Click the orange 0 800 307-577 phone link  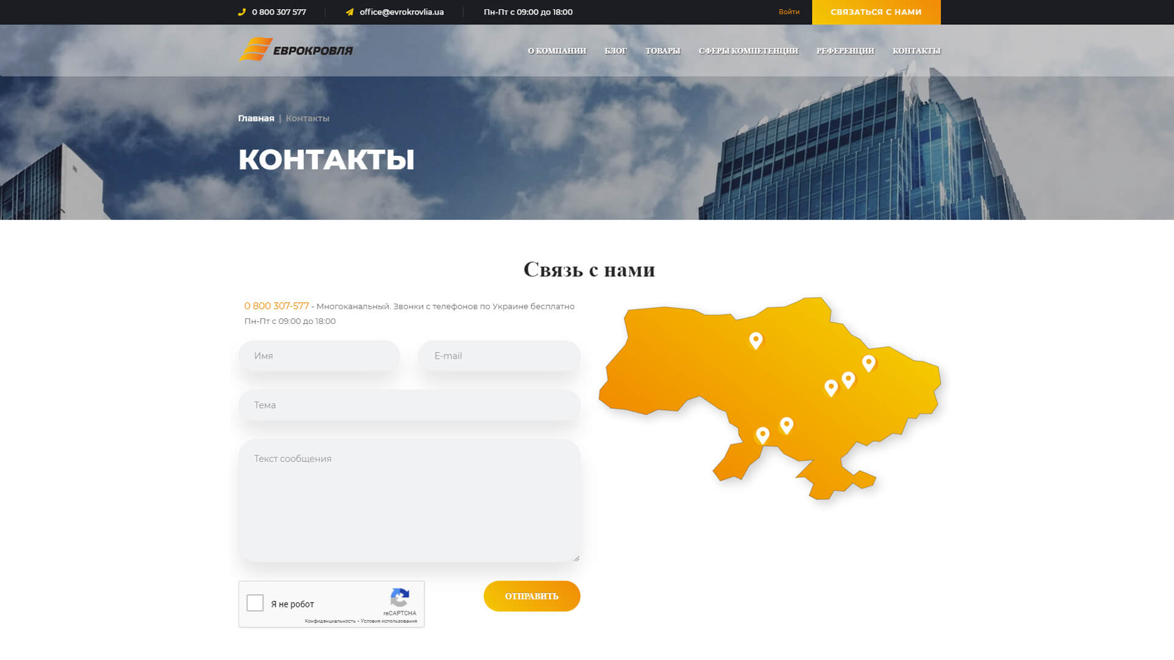[276, 306]
